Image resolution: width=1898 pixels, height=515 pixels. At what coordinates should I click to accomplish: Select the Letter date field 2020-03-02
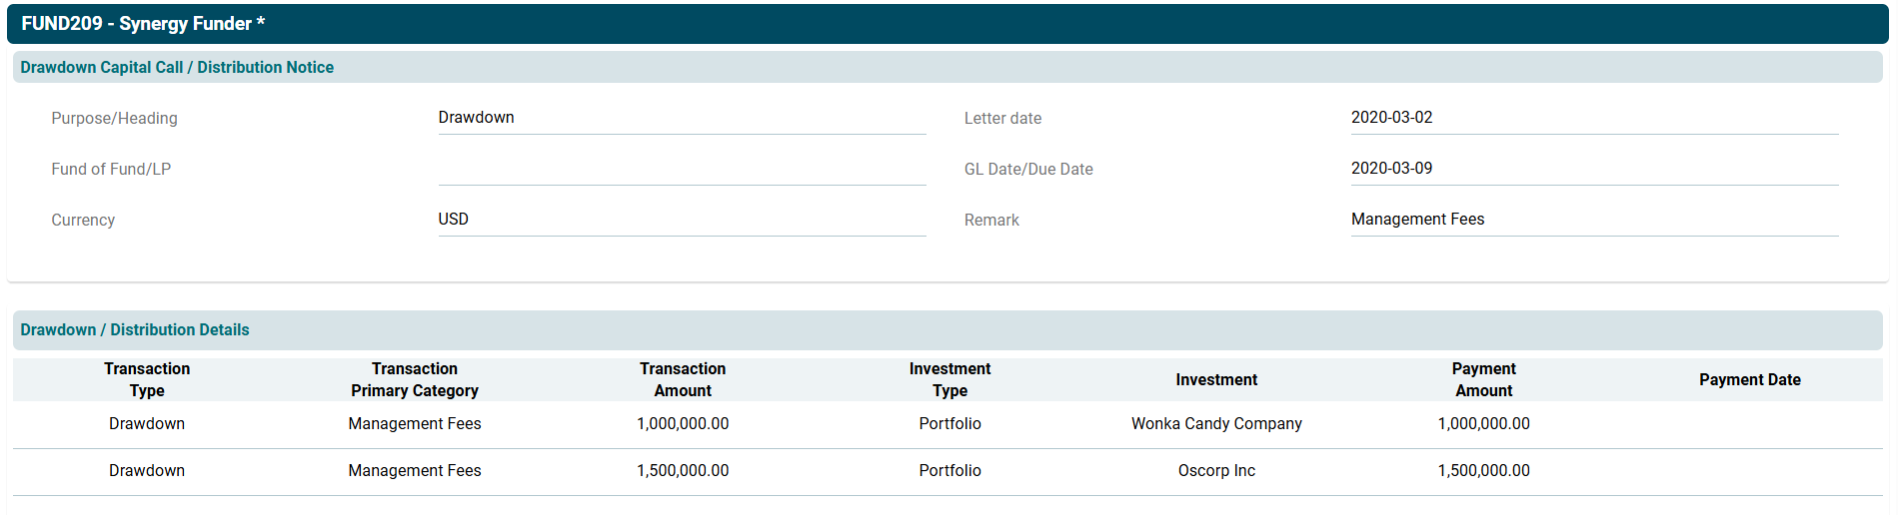pos(1593,118)
